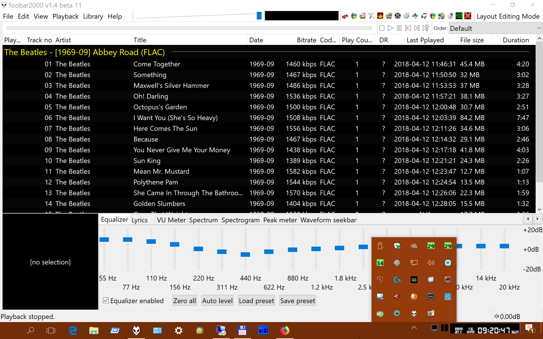The width and height of the screenshot is (543, 339).
Task: Click the playlist scrollbar down arrow
Action: click(x=539, y=209)
